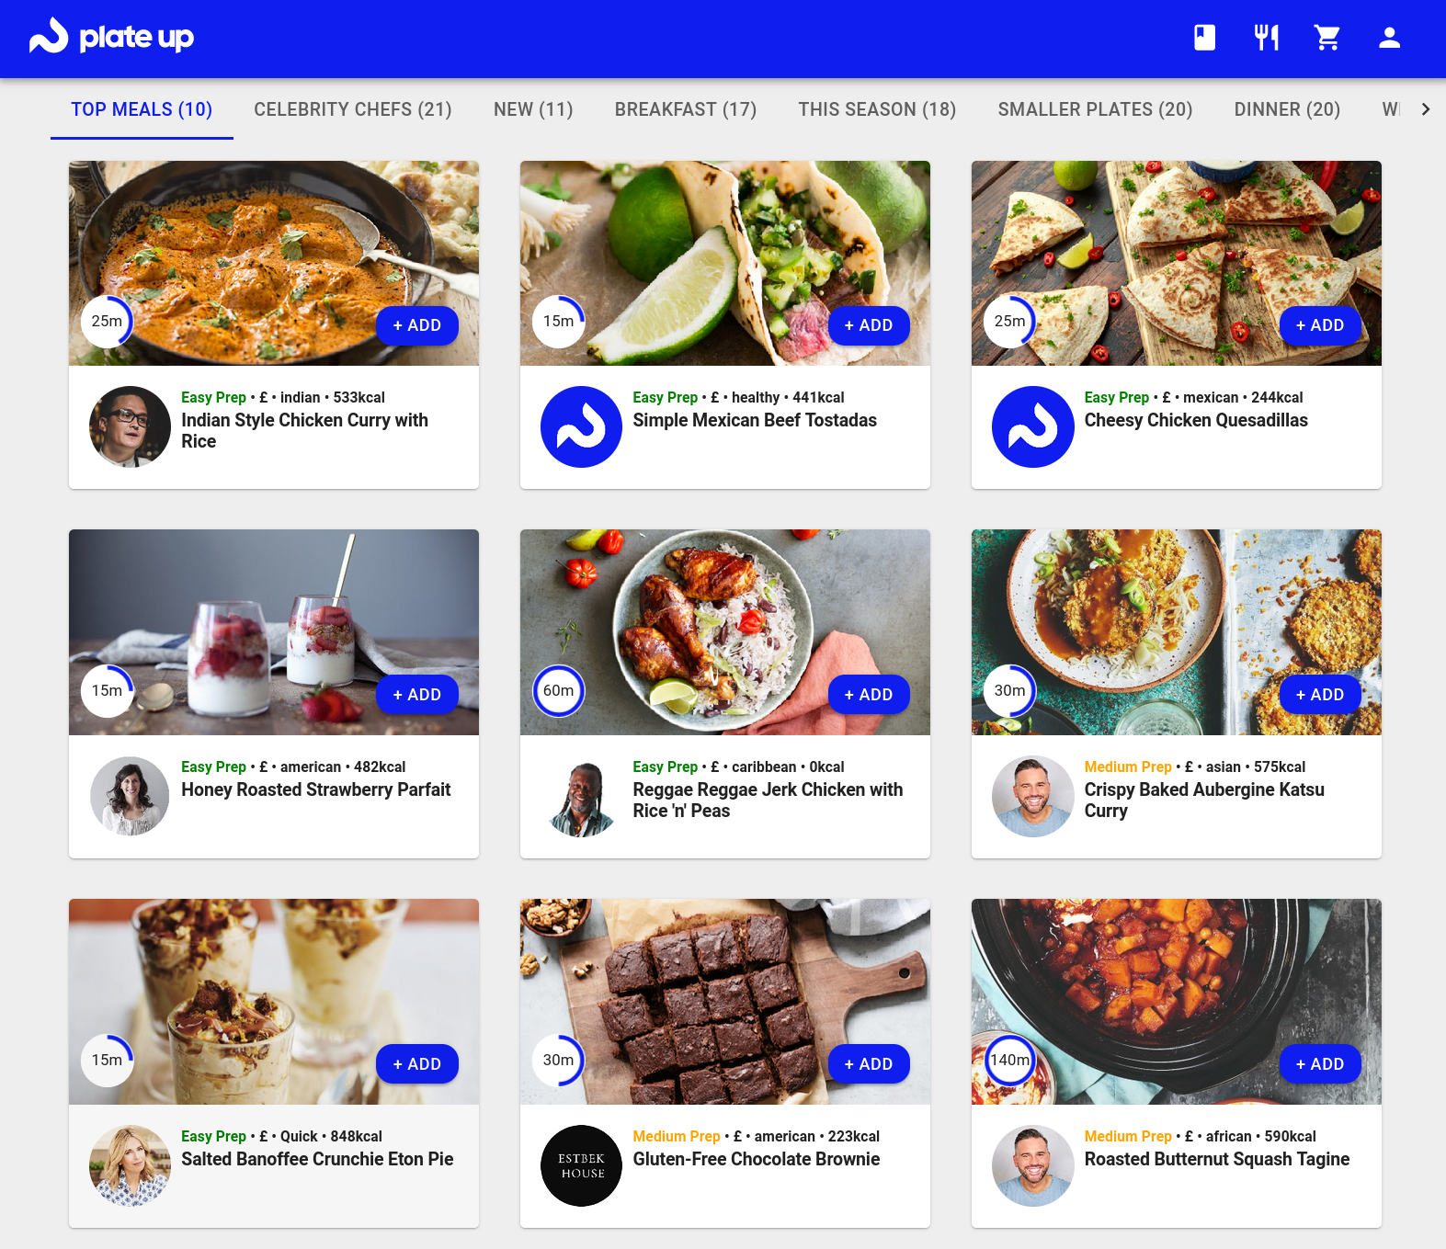Add Reggae Reggae Jerk Chicken meal
This screenshot has width=1446, height=1249.
869,695
